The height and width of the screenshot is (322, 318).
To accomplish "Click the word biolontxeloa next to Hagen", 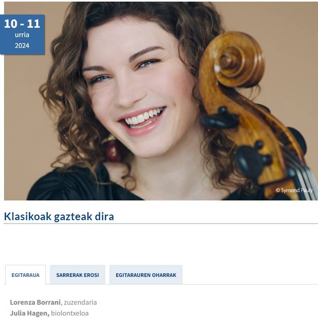I will pyautogui.click(x=70, y=313).
